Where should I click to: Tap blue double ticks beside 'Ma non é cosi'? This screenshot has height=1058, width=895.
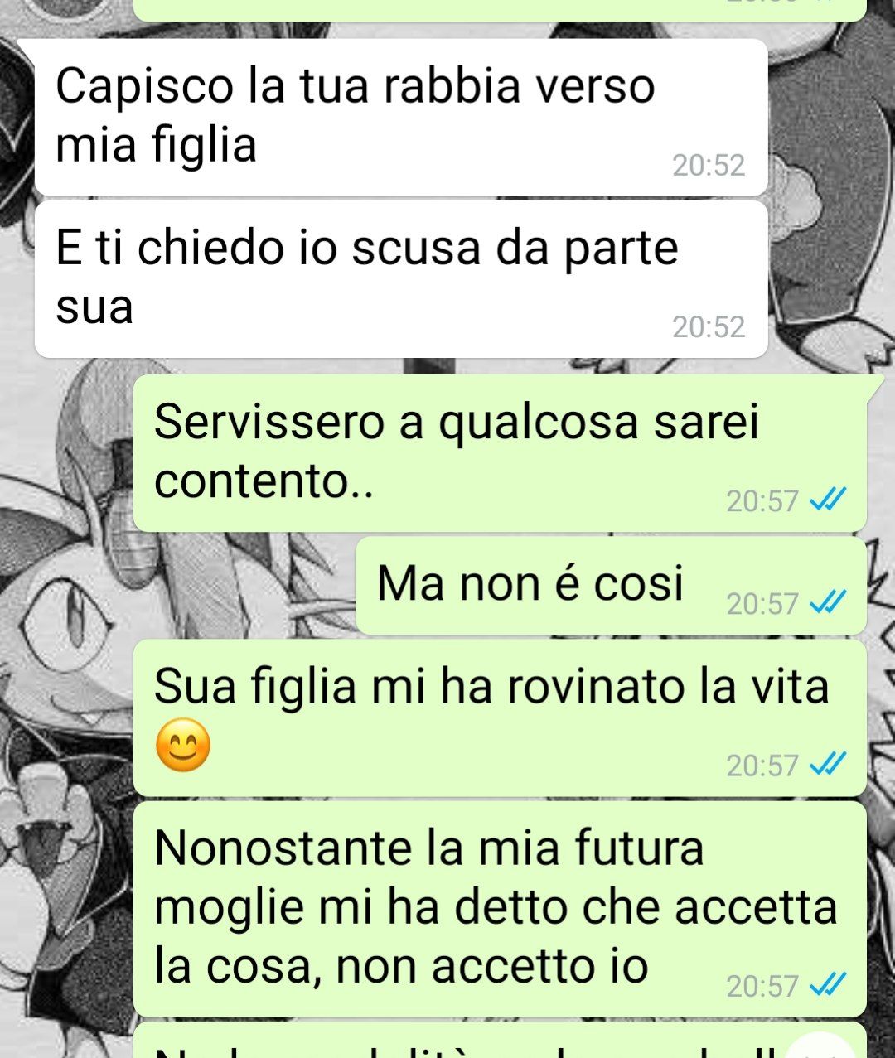(827, 602)
